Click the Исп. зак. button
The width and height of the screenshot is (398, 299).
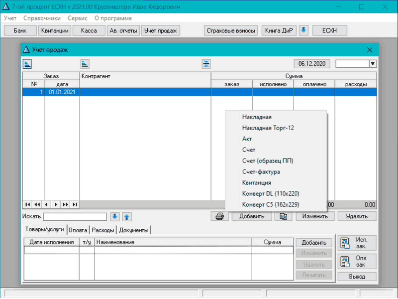357,243
